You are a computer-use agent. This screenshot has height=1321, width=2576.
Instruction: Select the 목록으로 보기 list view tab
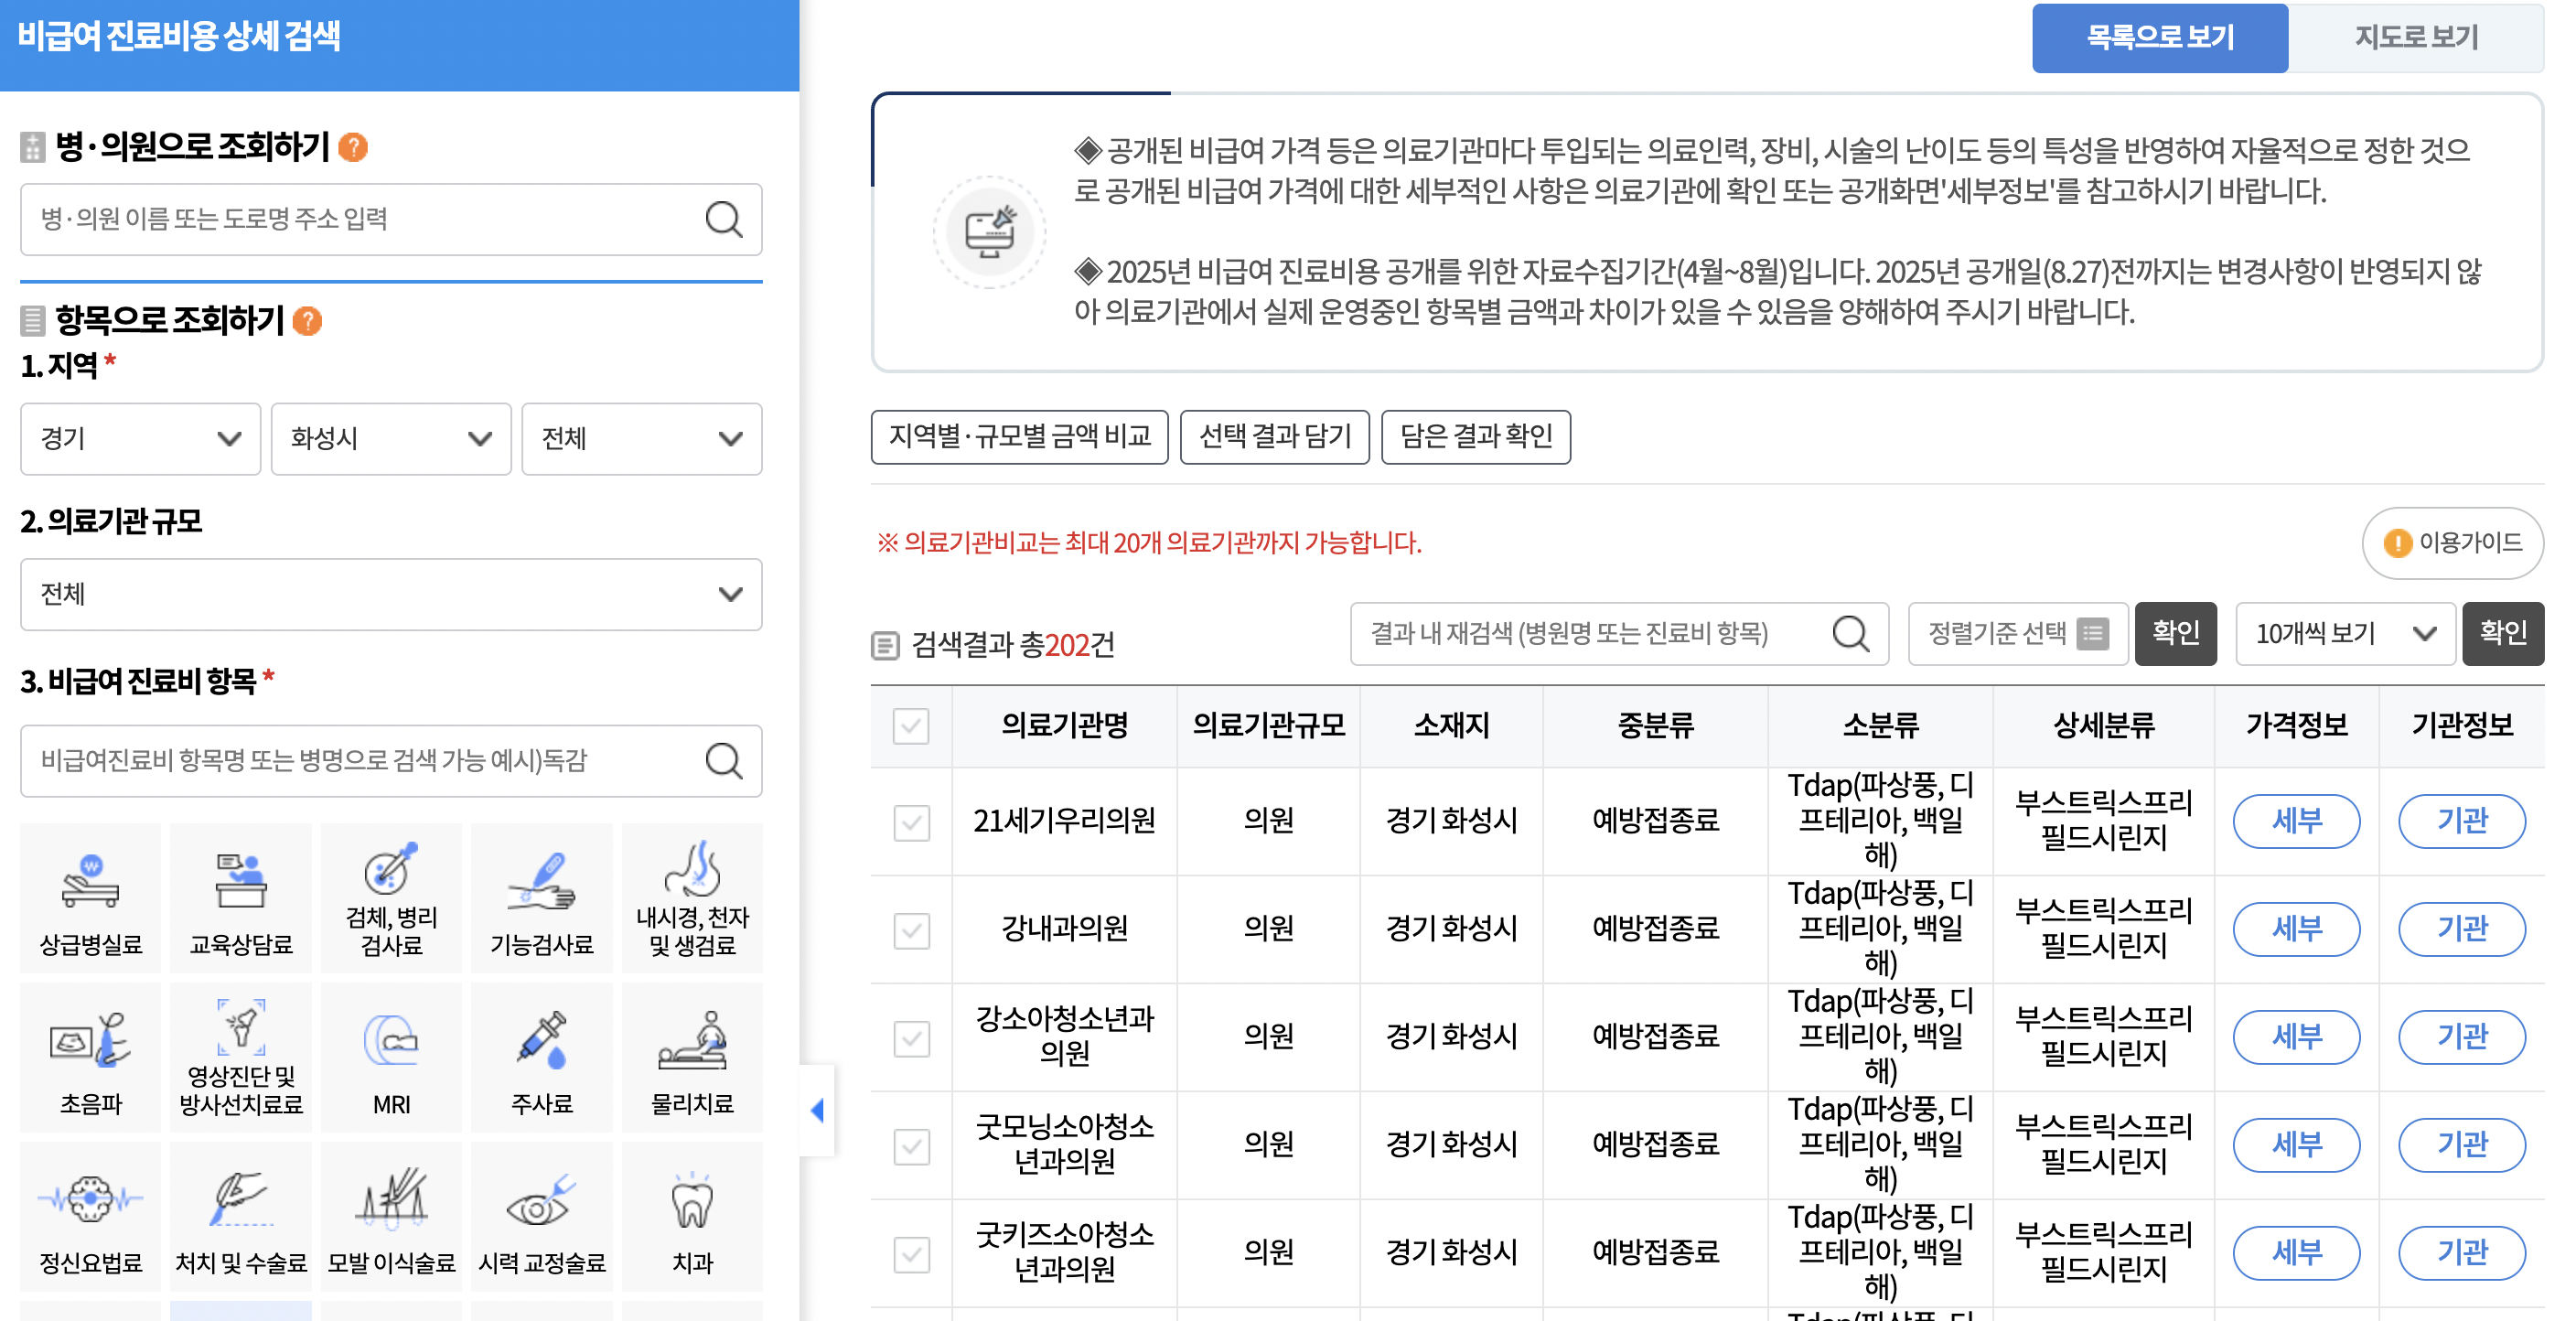pos(2159,37)
